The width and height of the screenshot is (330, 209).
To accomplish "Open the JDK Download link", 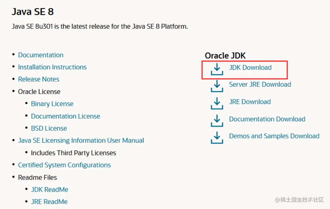I will 250,68.
